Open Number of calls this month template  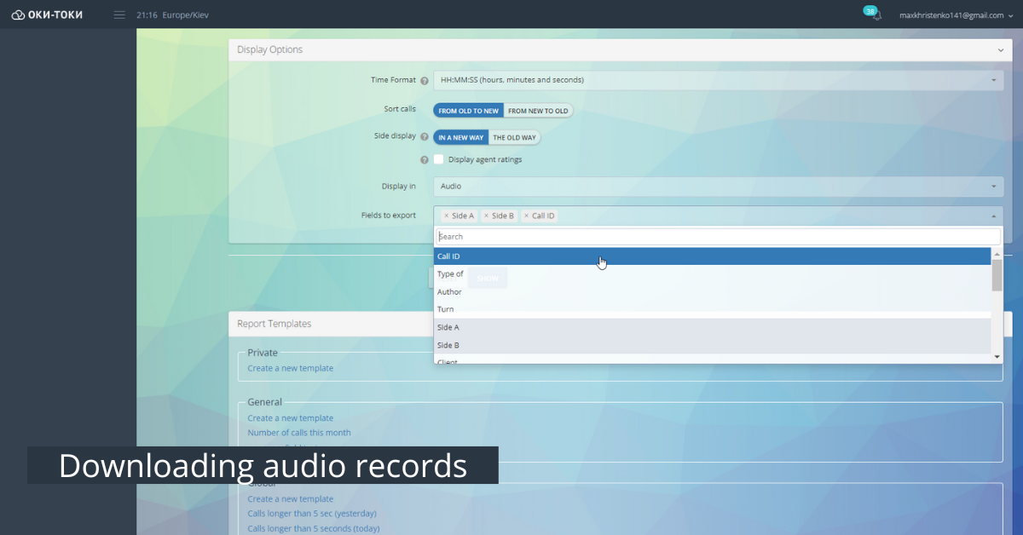coord(299,433)
